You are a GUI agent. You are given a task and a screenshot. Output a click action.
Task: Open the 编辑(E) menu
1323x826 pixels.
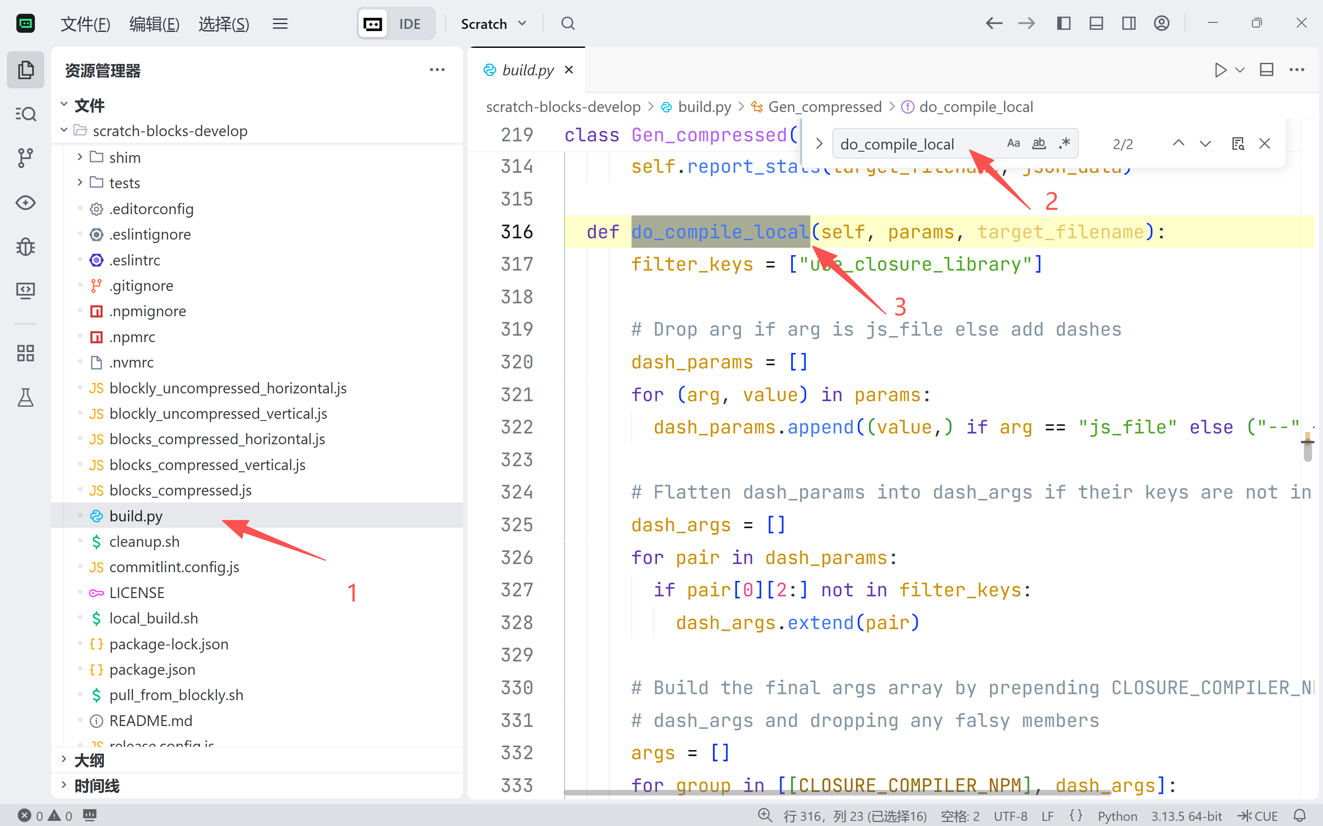pos(154,24)
